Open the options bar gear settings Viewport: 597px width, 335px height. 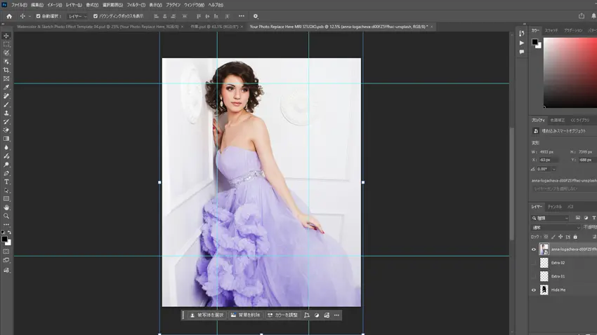(x=255, y=16)
